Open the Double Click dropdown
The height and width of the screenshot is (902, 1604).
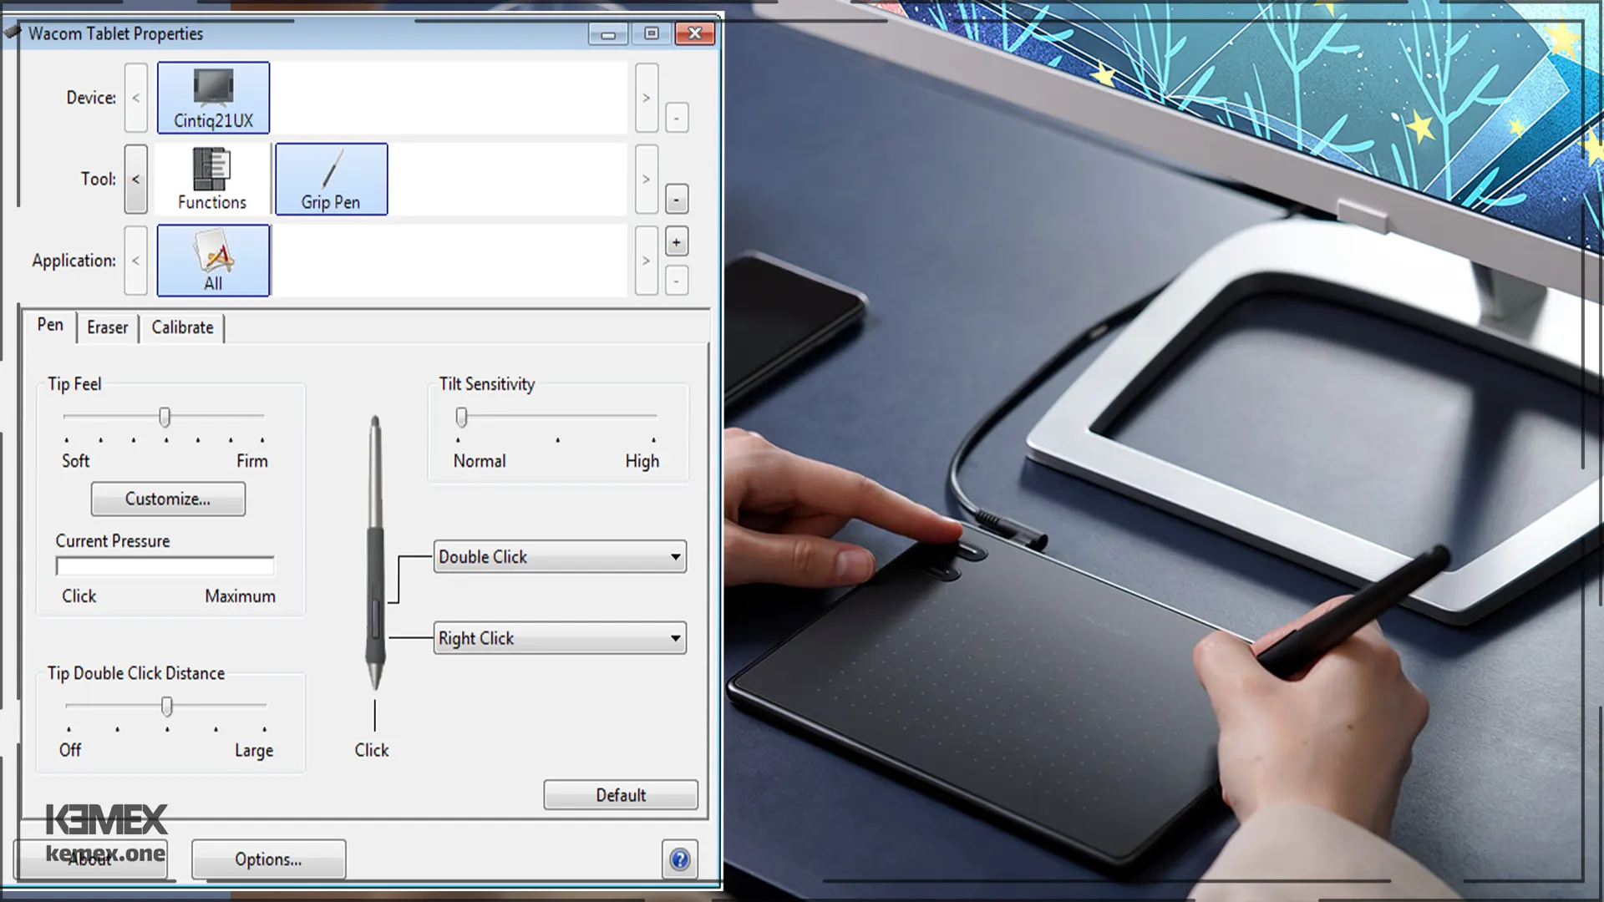coord(560,557)
